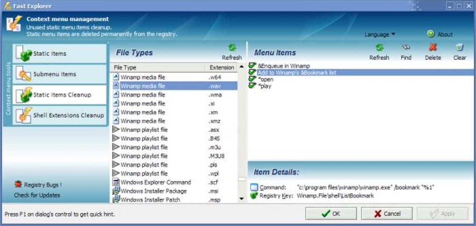
Task: Click the .asx playlist file icon
Action: click(x=116, y=130)
